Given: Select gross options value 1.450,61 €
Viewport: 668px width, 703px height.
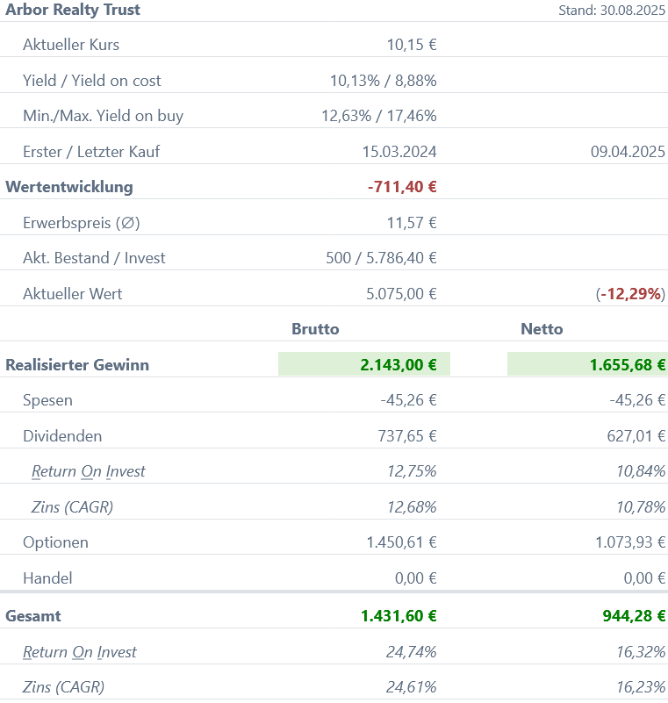Looking at the screenshot, I should point(401,542).
